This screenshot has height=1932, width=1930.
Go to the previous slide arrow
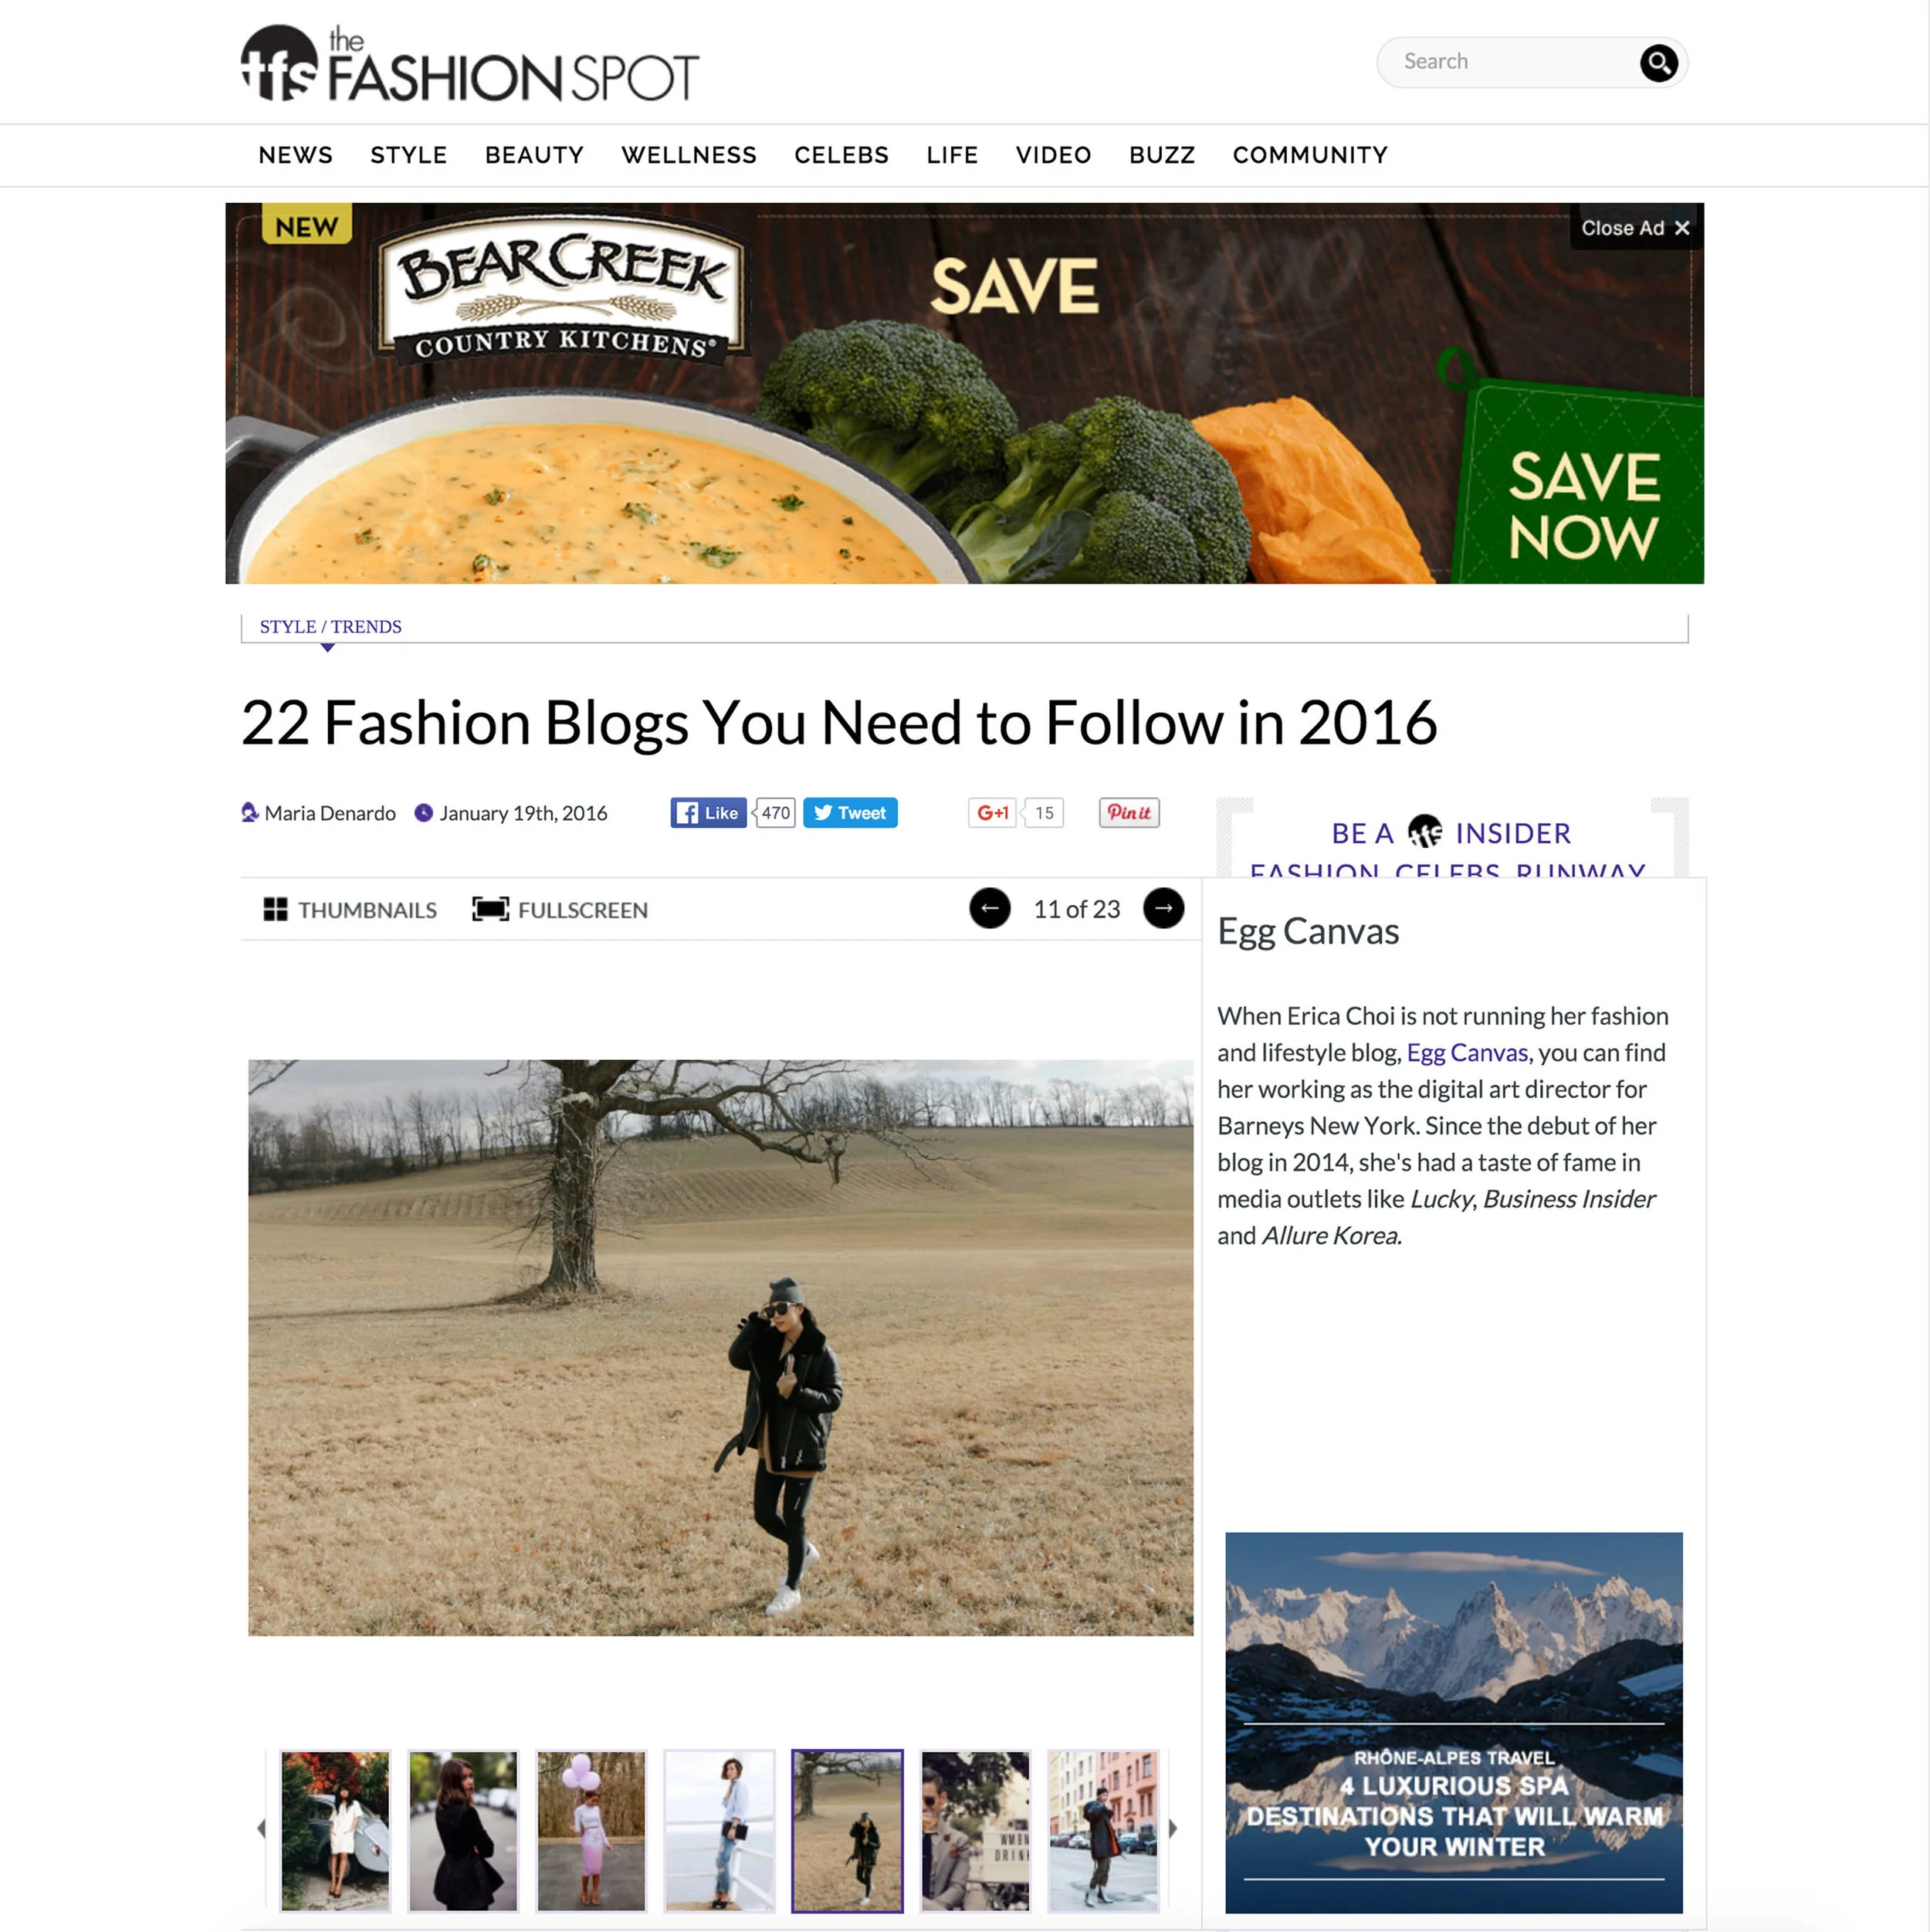point(989,908)
